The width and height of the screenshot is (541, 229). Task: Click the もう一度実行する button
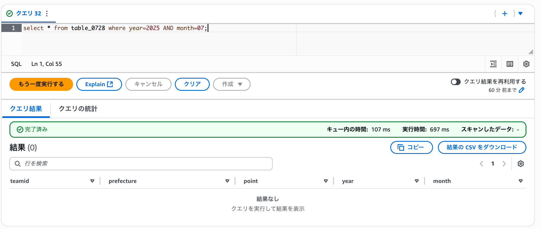(x=41, y=84)
